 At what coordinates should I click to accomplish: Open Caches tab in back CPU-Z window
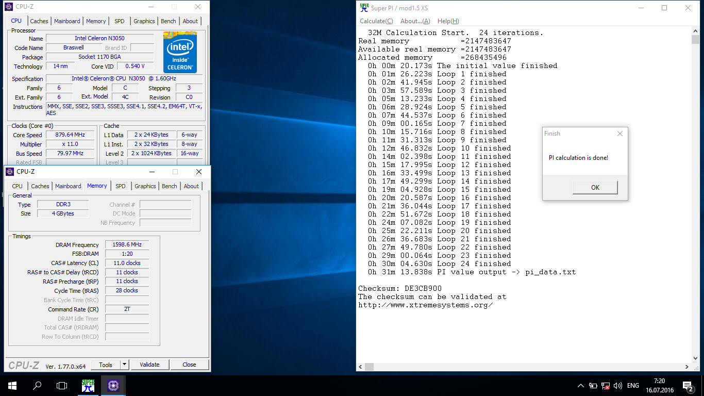click(x=39, y=21)
